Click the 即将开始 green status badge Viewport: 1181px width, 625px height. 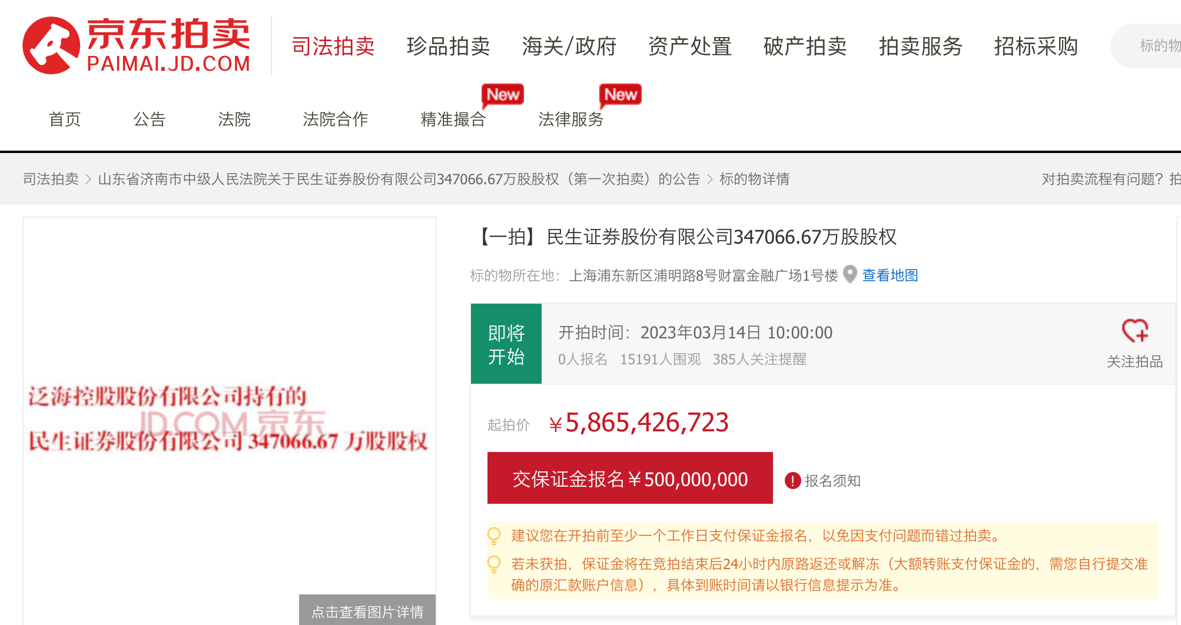tap(506, 344)
